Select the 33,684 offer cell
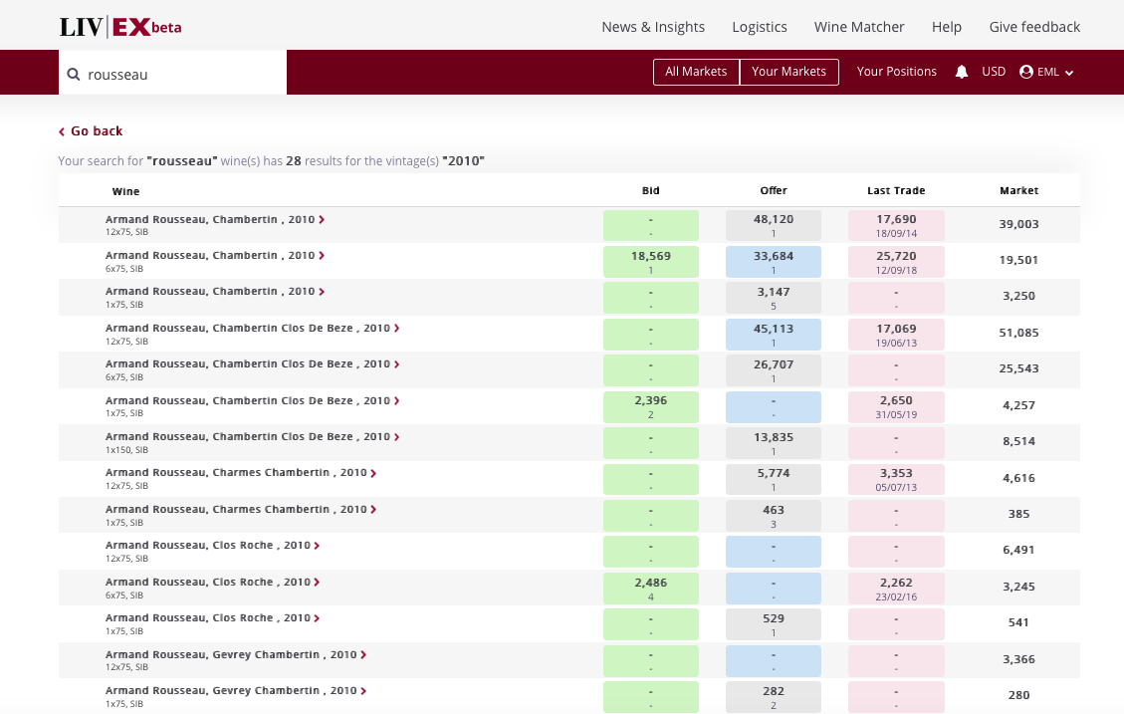This screenshot has width=1124, height=714. pyautogui.click(x=774, y=262)
